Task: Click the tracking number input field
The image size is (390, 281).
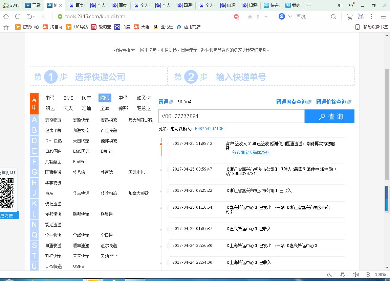Action: [232, 116]
